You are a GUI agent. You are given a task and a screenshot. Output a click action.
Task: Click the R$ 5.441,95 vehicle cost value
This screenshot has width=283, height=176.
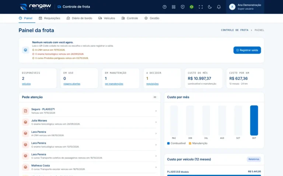click(254, 172)
